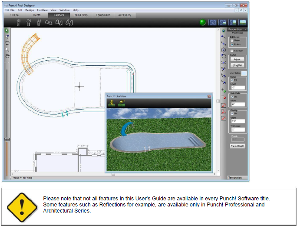The width and height of the screenshot is (297, 226).
Task: Switch to the Depth tab
Action: click(36, 15)
